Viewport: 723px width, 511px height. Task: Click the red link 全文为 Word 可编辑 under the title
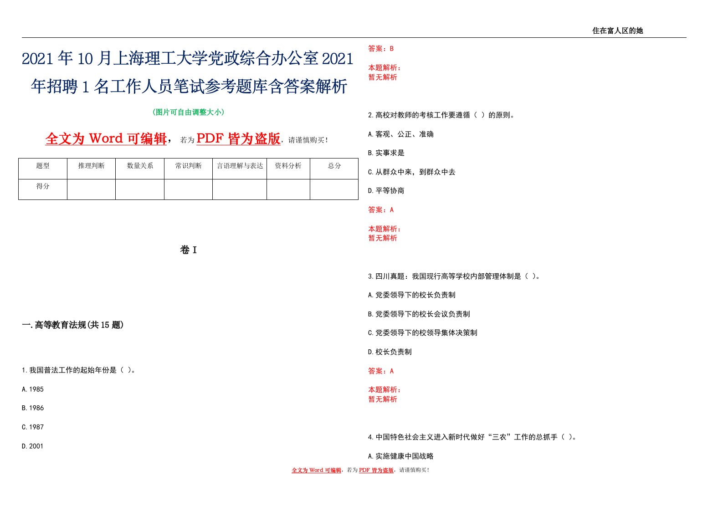point(106,138)
